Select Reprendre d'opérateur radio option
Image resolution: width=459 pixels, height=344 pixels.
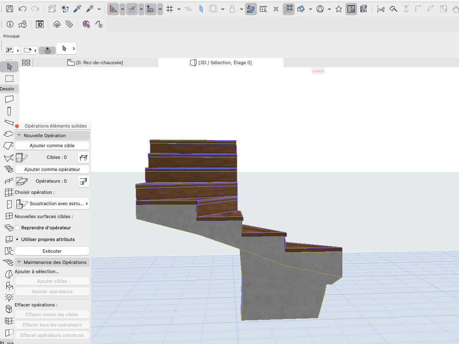[17, 228]
